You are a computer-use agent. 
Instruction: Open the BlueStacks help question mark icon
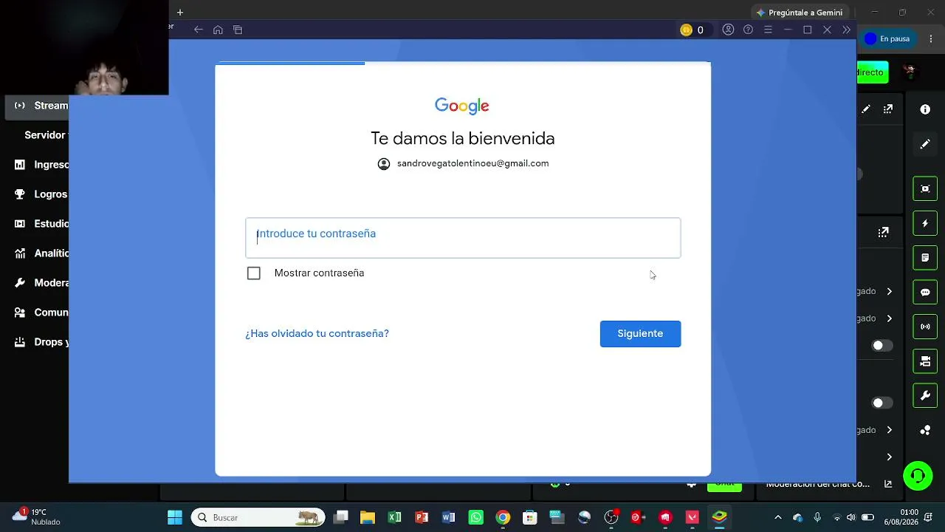click(x=748, y=30)
